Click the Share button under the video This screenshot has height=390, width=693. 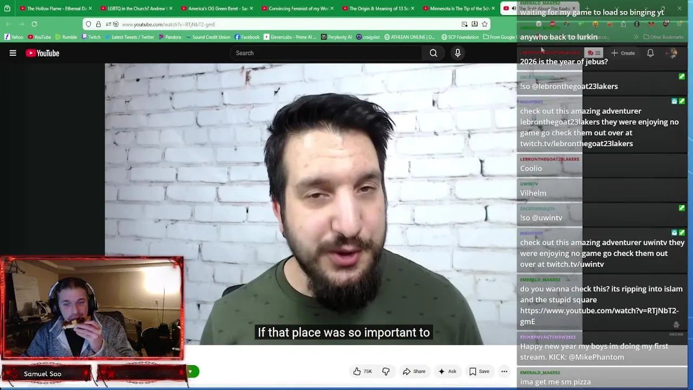414,372
